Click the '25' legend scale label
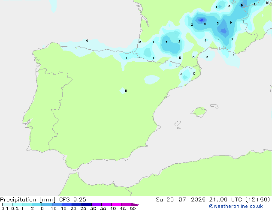Image resolution: width=272 pixels, height=210 pixels. [x=83, y=208]
